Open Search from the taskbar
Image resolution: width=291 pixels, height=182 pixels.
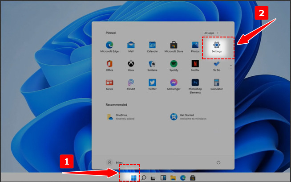pyautogui.click(x=144, y=178)
